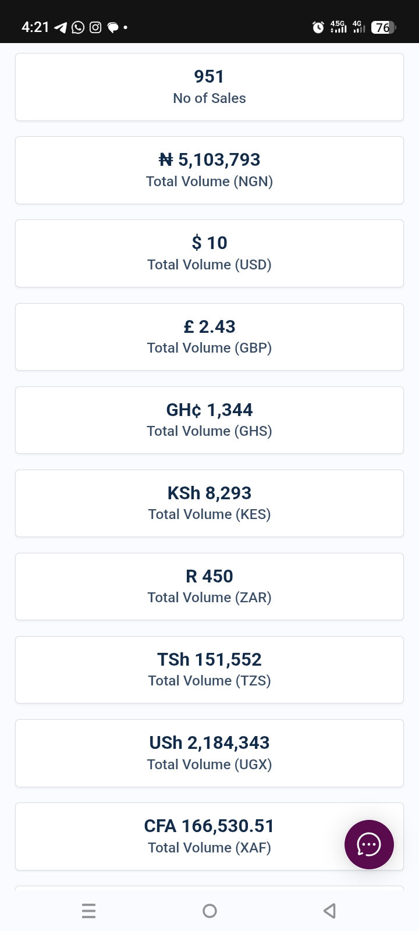The height and width of the screenshot is (931, 419).
Task: Tap the Android back triangle icon
Action: [329, 911]
